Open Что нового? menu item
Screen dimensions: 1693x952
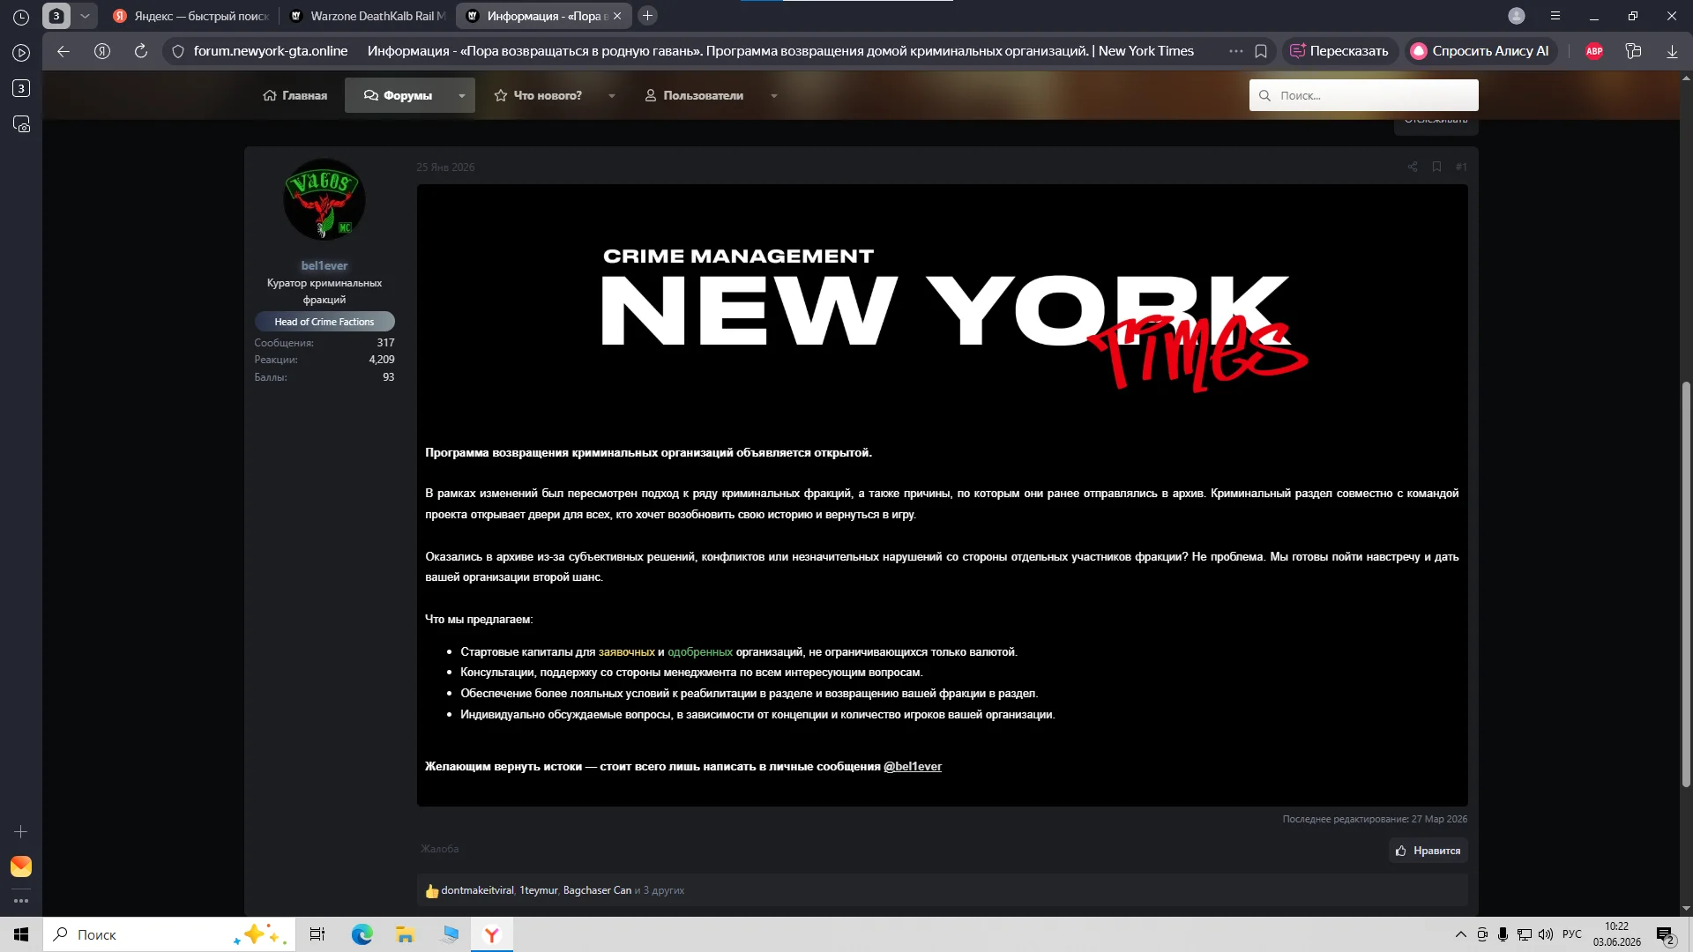tap(538, 95)
